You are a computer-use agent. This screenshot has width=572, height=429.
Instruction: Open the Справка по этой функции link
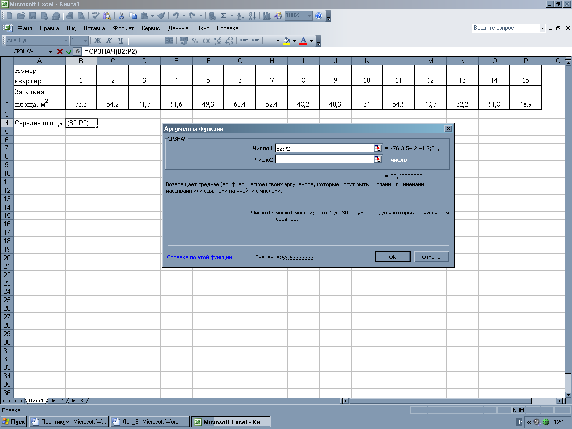pos(200,257)
